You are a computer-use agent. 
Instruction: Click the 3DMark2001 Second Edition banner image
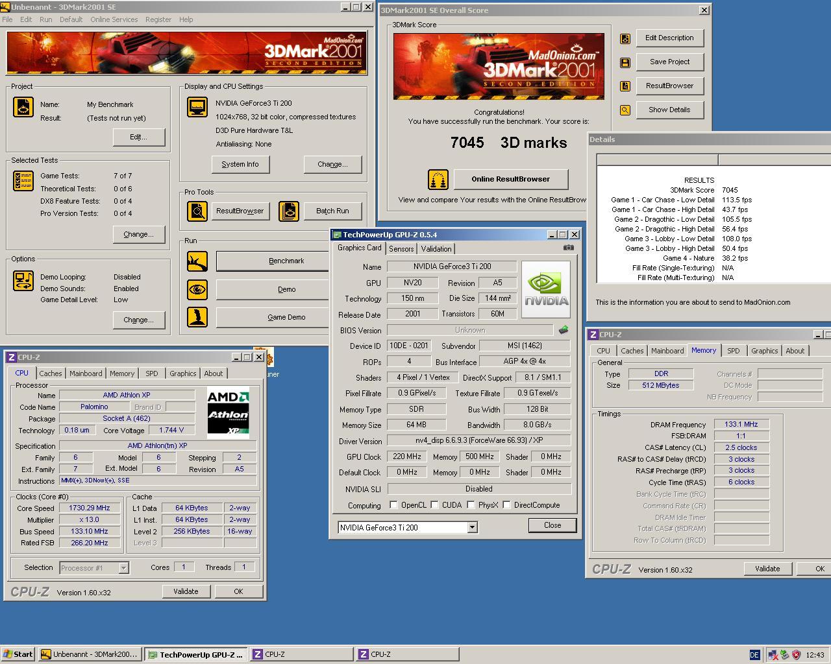tap(187, 53)
